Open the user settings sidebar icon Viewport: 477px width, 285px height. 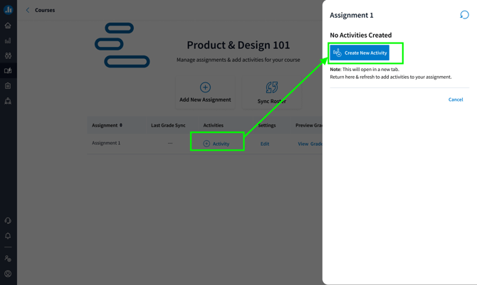click(8, 259)
